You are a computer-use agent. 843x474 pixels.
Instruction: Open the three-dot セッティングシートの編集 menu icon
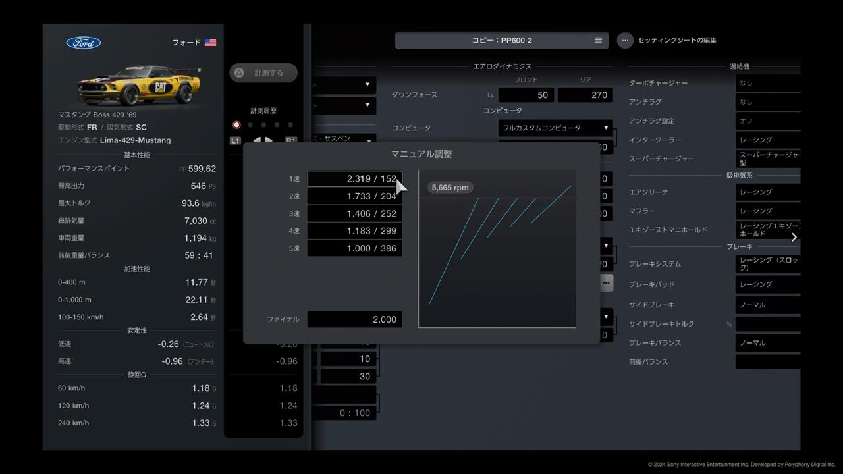[x=625, y=40]
